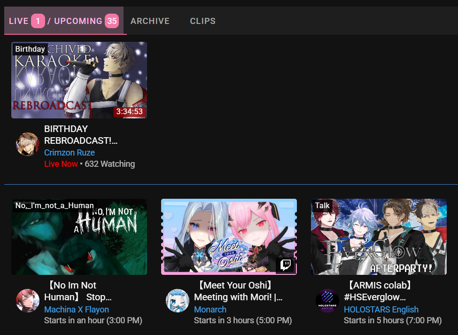Click the 3:34:53 duration badge
Viewport: 458px width, 335px height.
pos(129,111)
